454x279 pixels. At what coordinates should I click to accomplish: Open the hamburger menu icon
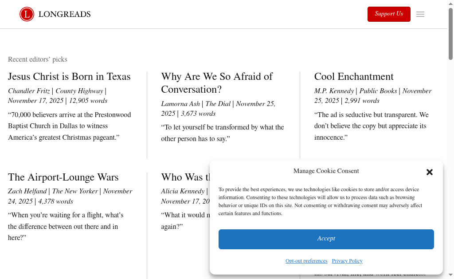420,14
